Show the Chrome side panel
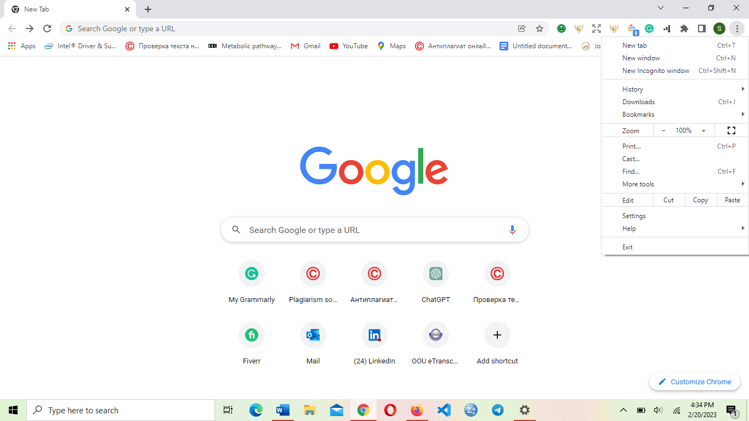Screen dimensions: 749x421 (x=702, y=29)
